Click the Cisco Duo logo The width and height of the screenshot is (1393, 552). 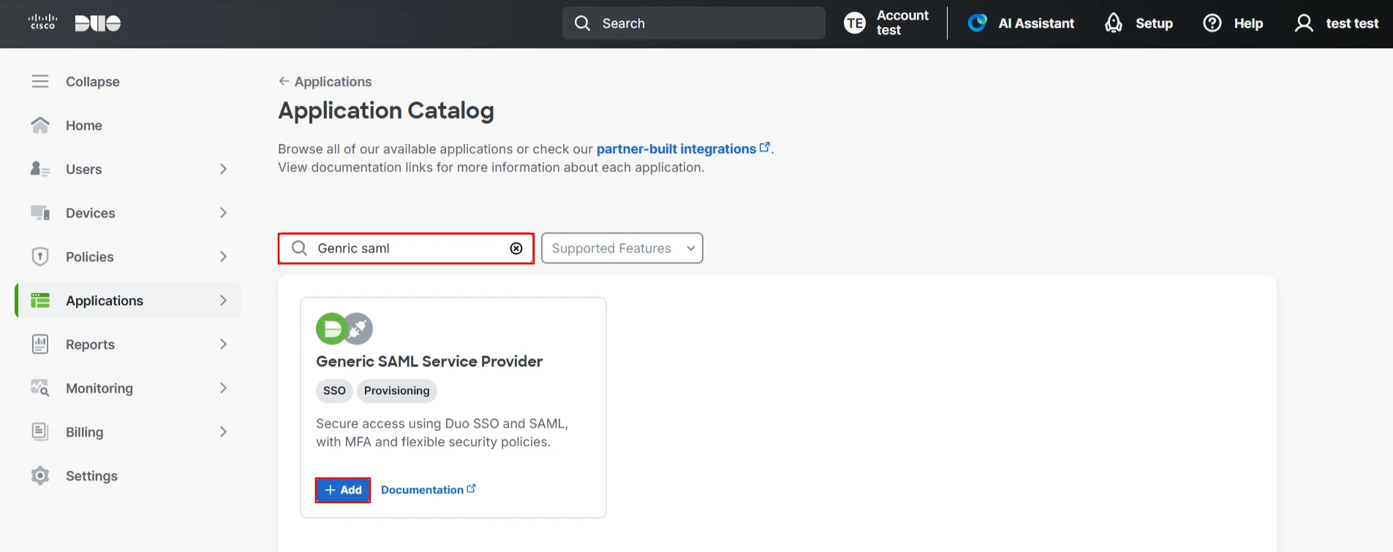coord(74,23)
